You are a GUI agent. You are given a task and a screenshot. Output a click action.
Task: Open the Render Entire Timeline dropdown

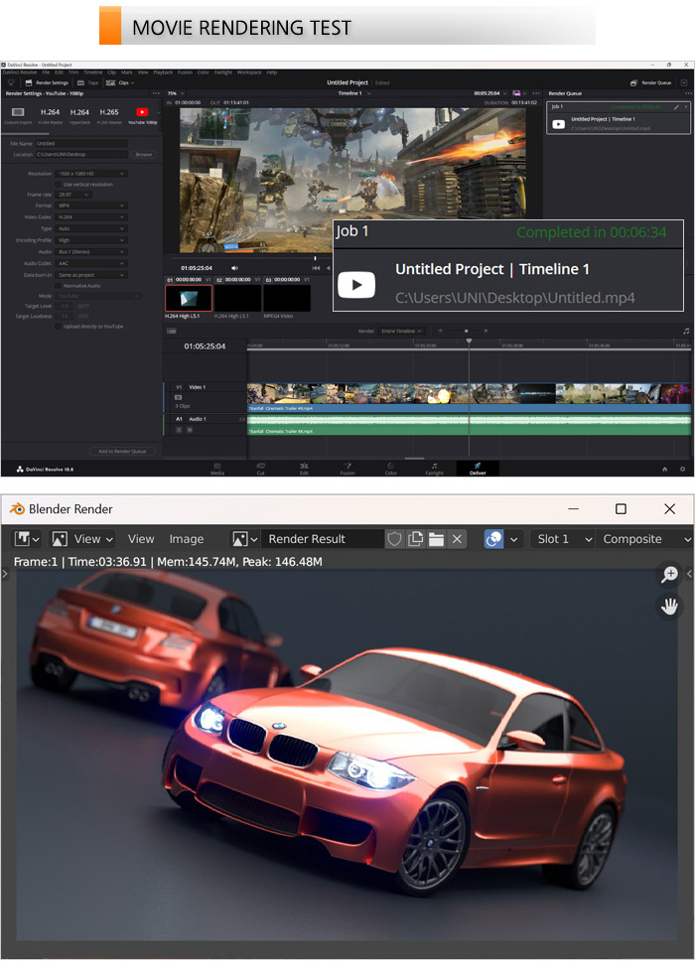[x=402, y=331]
